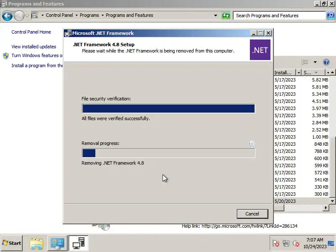Select the row with size 5.82 MB
The height and width of the screenshot is (252, 336).
[x=302, y=80]
